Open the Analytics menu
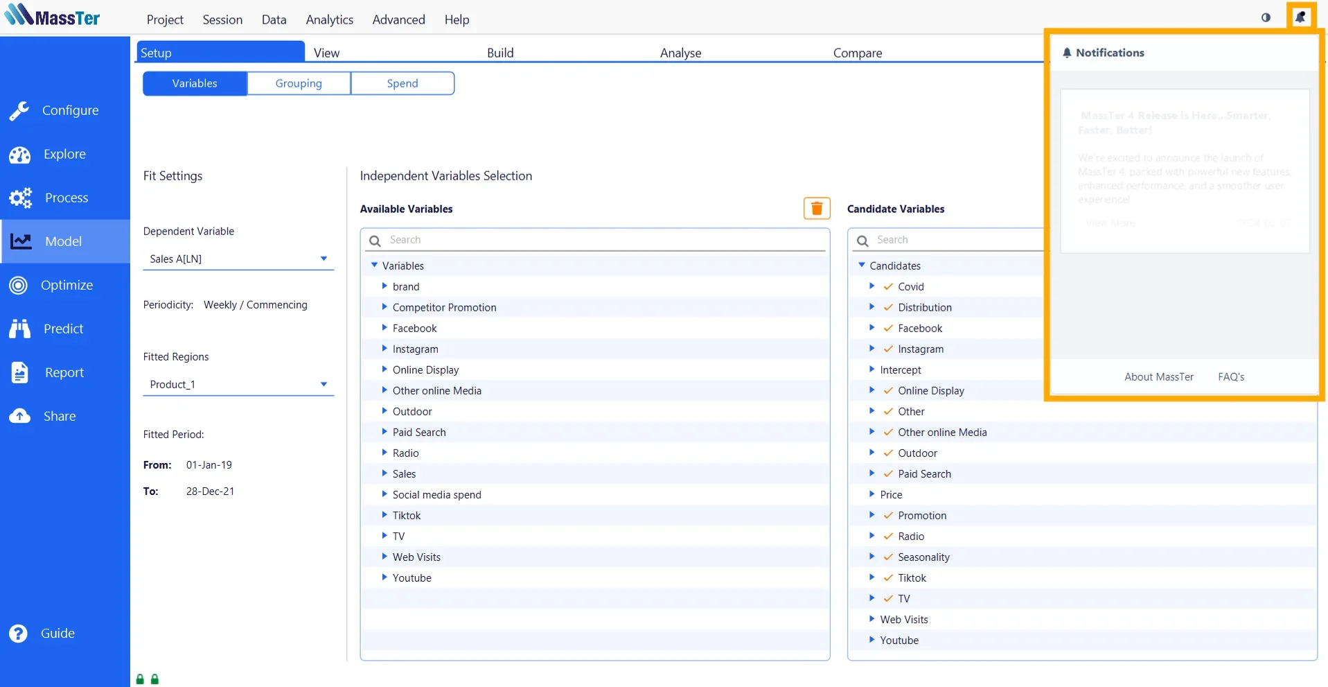Image resolution: width=1328 pixels, height=687 pixels. point(329,19)
